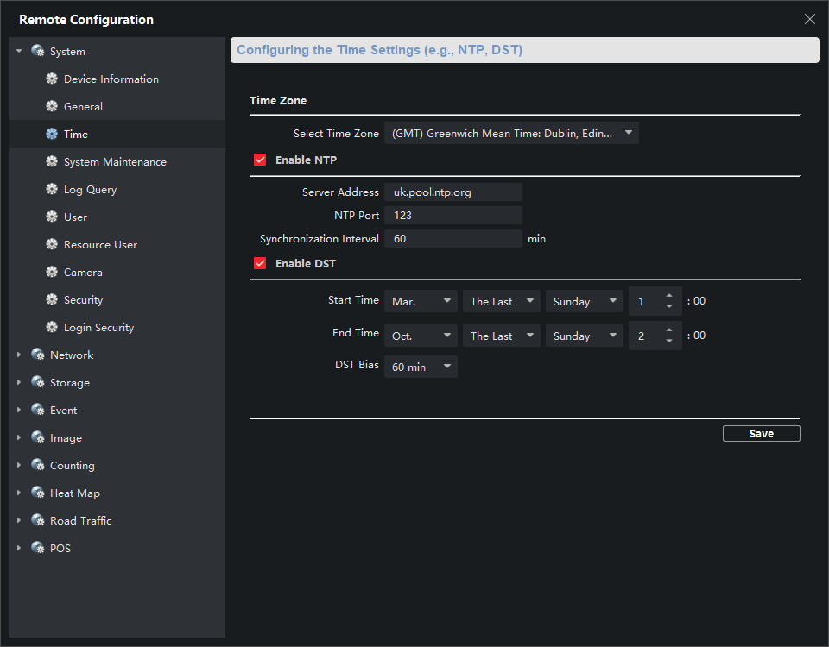The width and height of the screenshot is (829, 647).
Task: Click the gear icon next to Camera
Action: click(52, 273)
